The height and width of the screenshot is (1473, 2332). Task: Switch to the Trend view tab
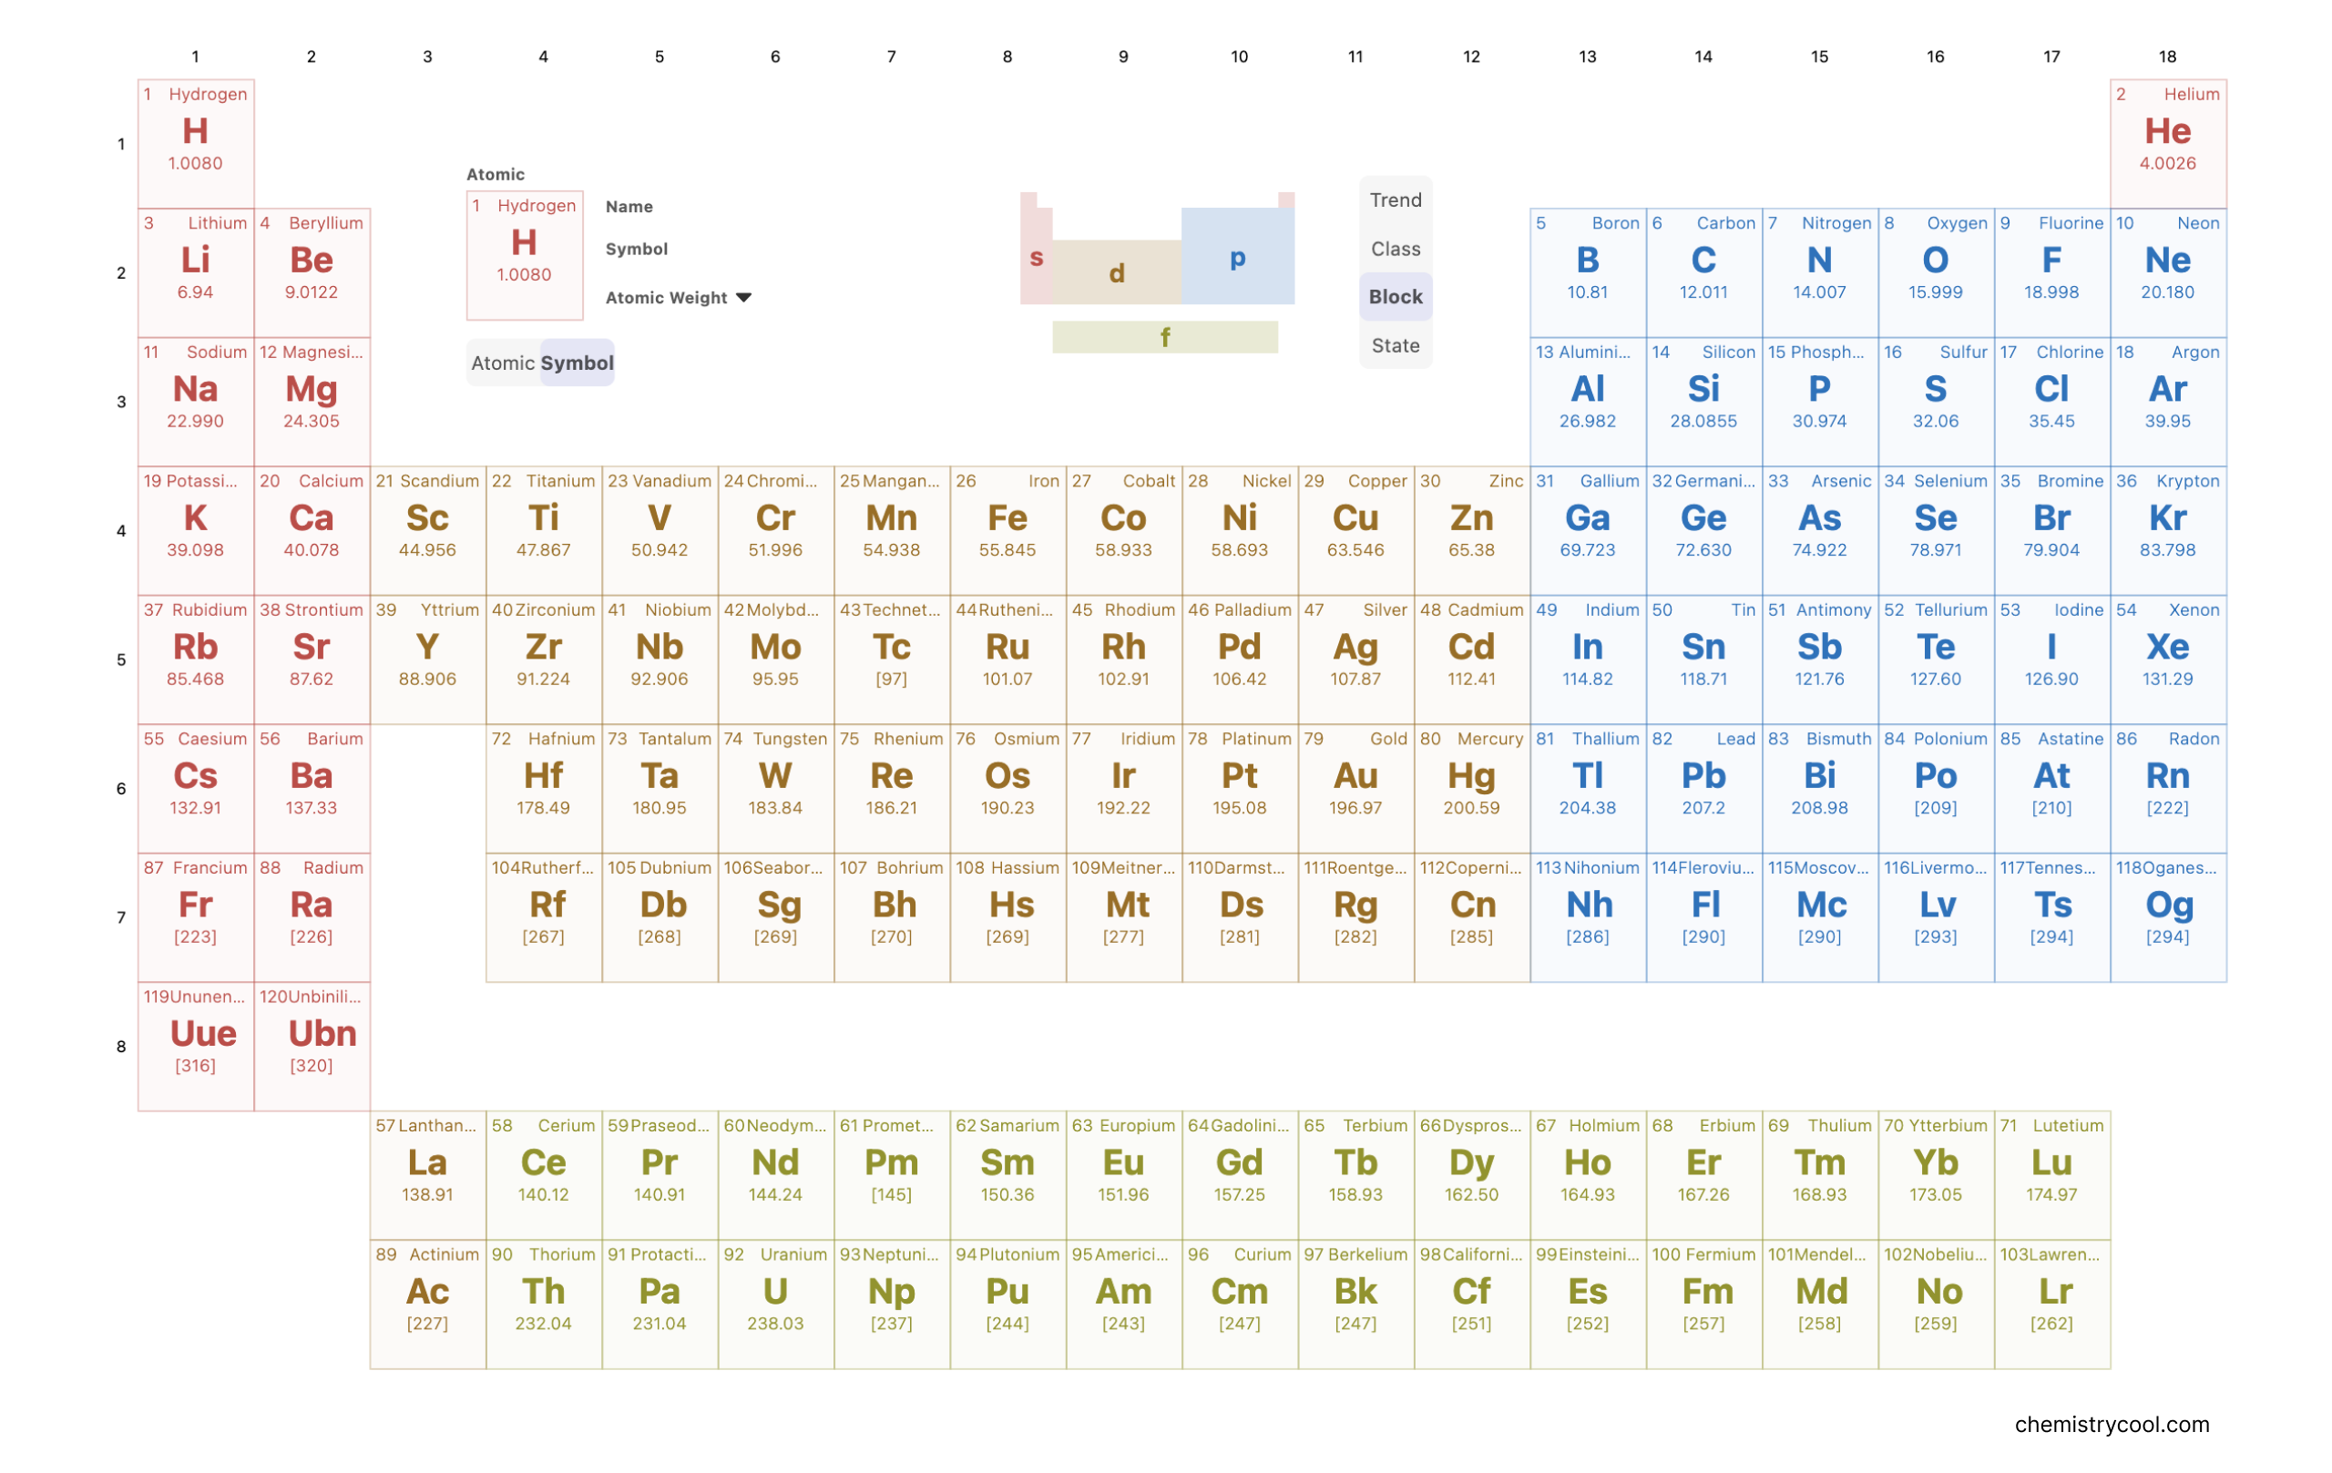(1395, 199)
